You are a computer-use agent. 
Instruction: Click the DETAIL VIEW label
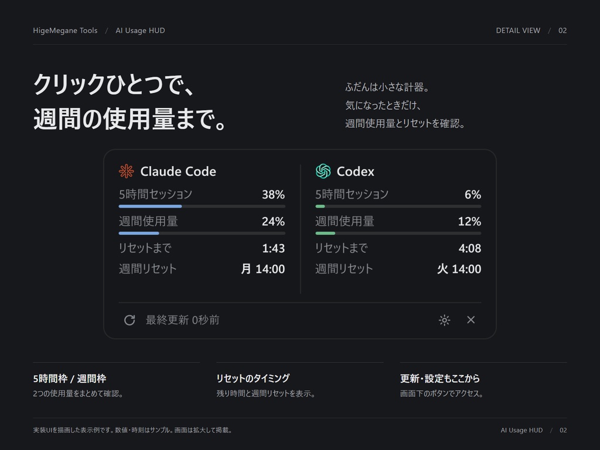518,30
